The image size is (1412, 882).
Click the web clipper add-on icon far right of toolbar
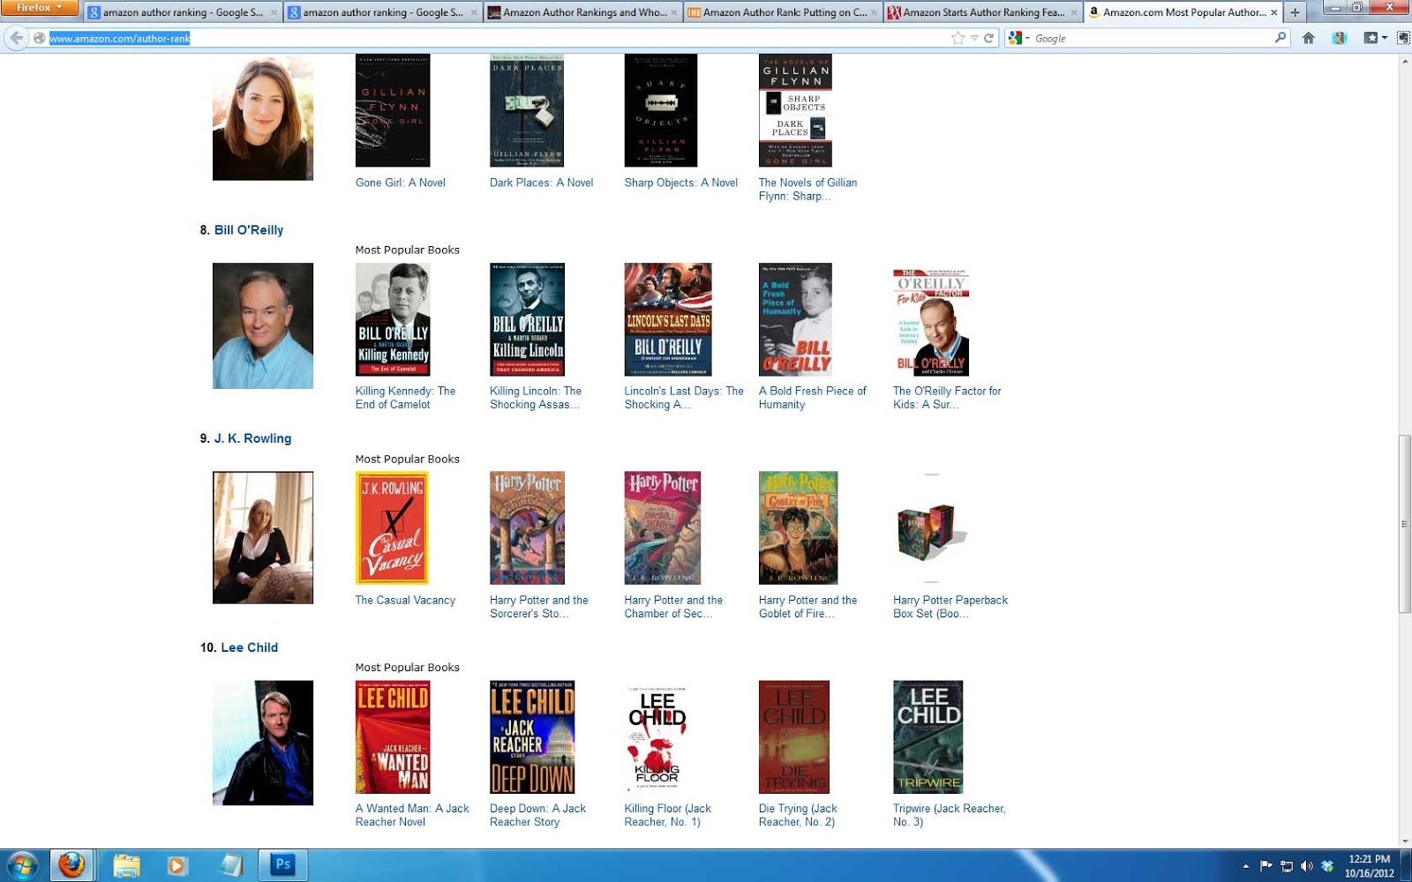pyautogui.click(x=1403, y=38)
